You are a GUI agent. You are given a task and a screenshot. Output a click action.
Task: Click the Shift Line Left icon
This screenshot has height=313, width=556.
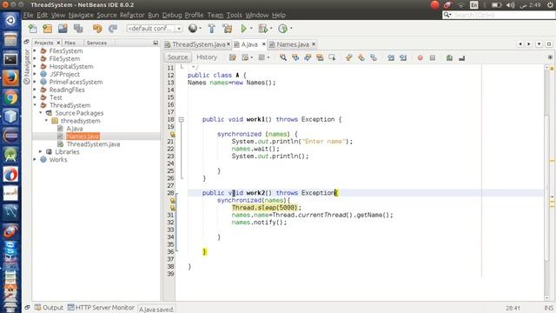coord(391,57)
